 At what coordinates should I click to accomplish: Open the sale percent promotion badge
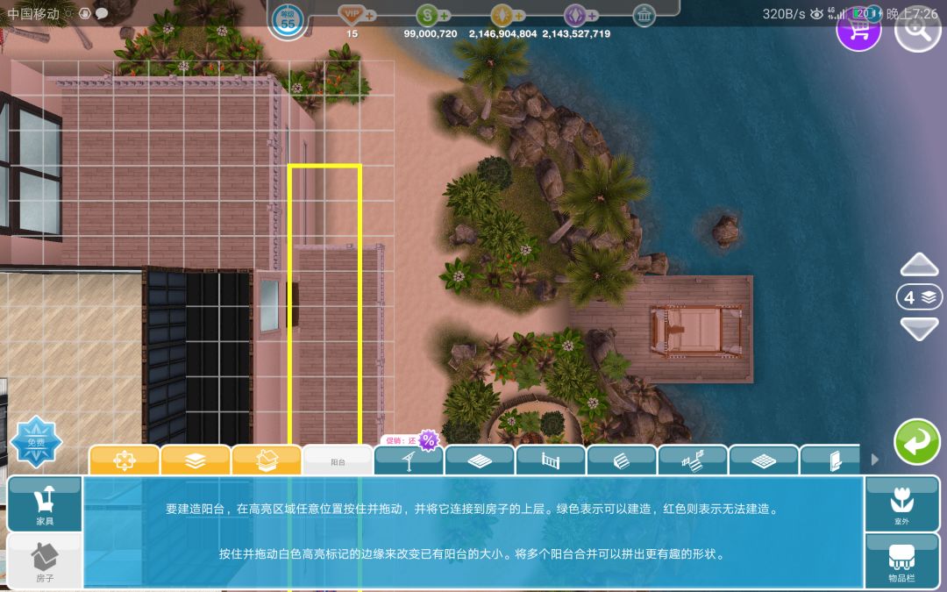tap(428, 439)
